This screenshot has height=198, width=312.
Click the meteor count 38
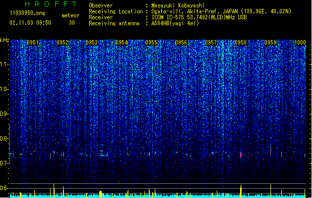(72, 23)
